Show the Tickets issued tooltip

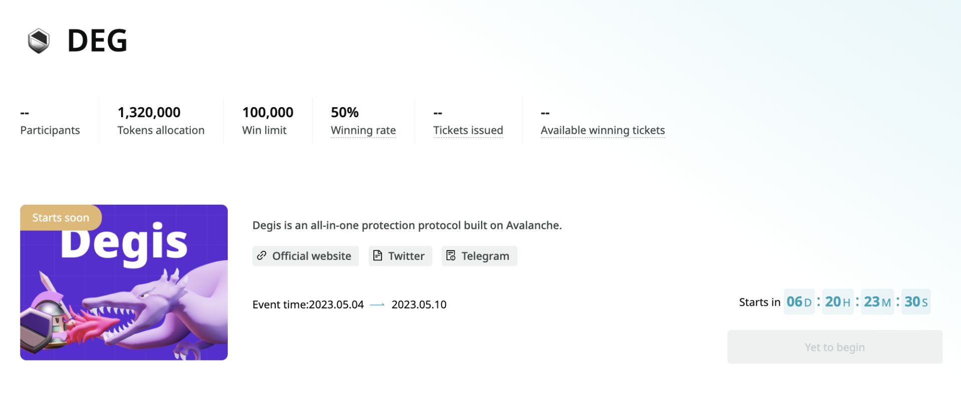point(468,130)
